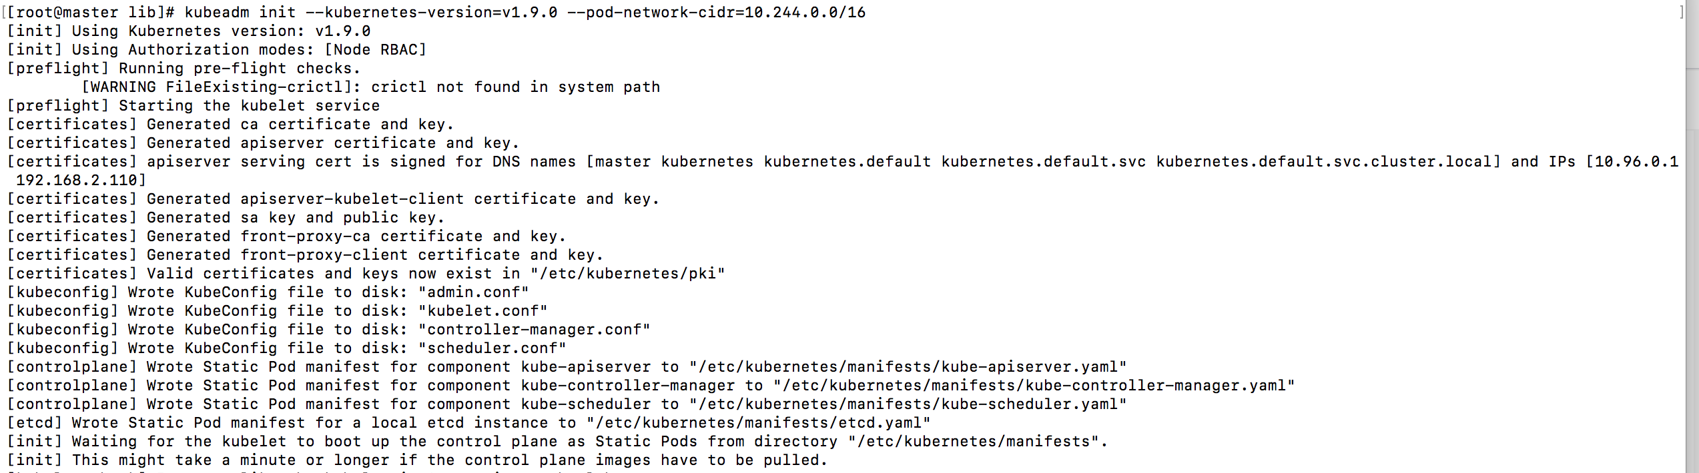
Task: Click the "Generated ca certificate and key" line
Action: [x=300, y=124]
